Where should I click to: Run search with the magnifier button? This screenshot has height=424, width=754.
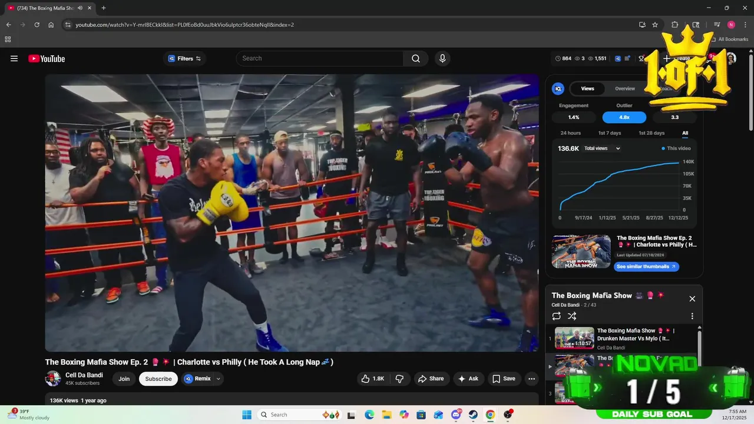coord(416,58)
